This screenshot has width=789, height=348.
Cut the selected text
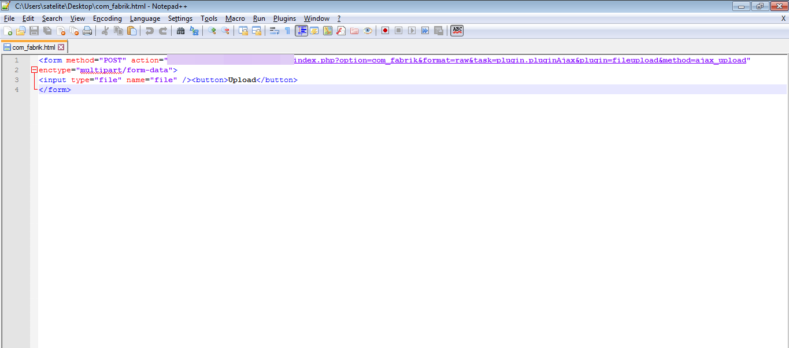105,30
